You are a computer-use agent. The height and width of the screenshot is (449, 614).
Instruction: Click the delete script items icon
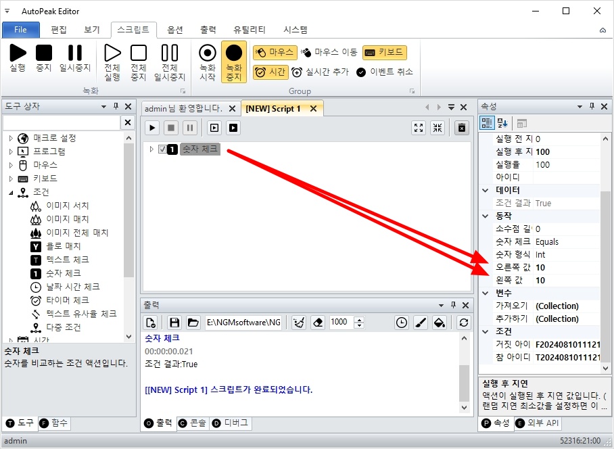(x=462, y=128)
